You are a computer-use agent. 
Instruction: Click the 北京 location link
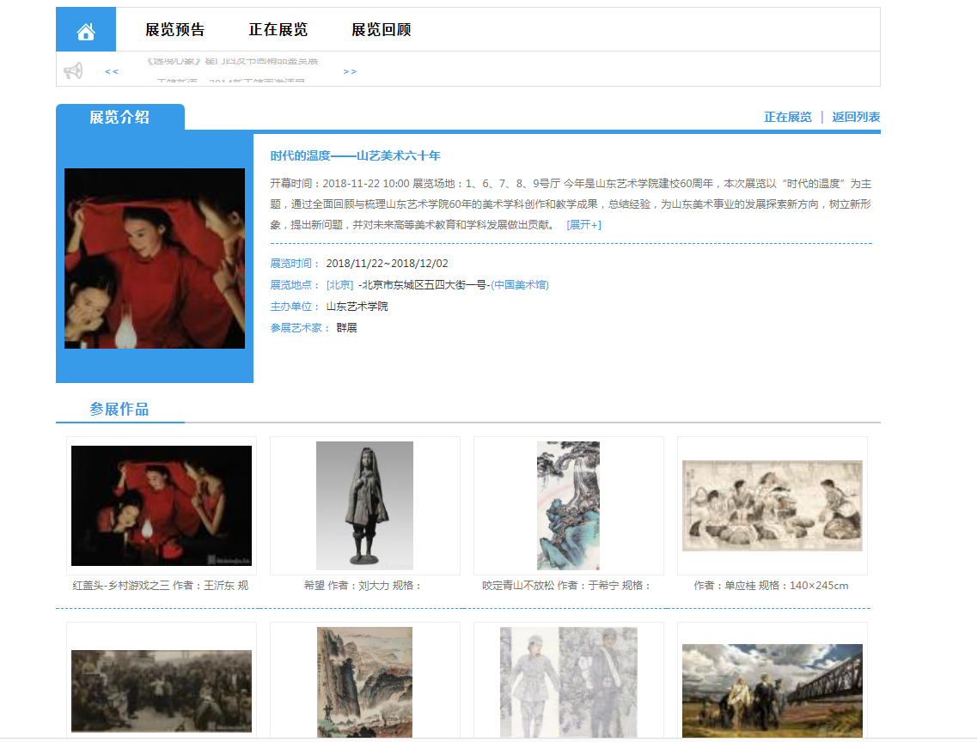339,285
